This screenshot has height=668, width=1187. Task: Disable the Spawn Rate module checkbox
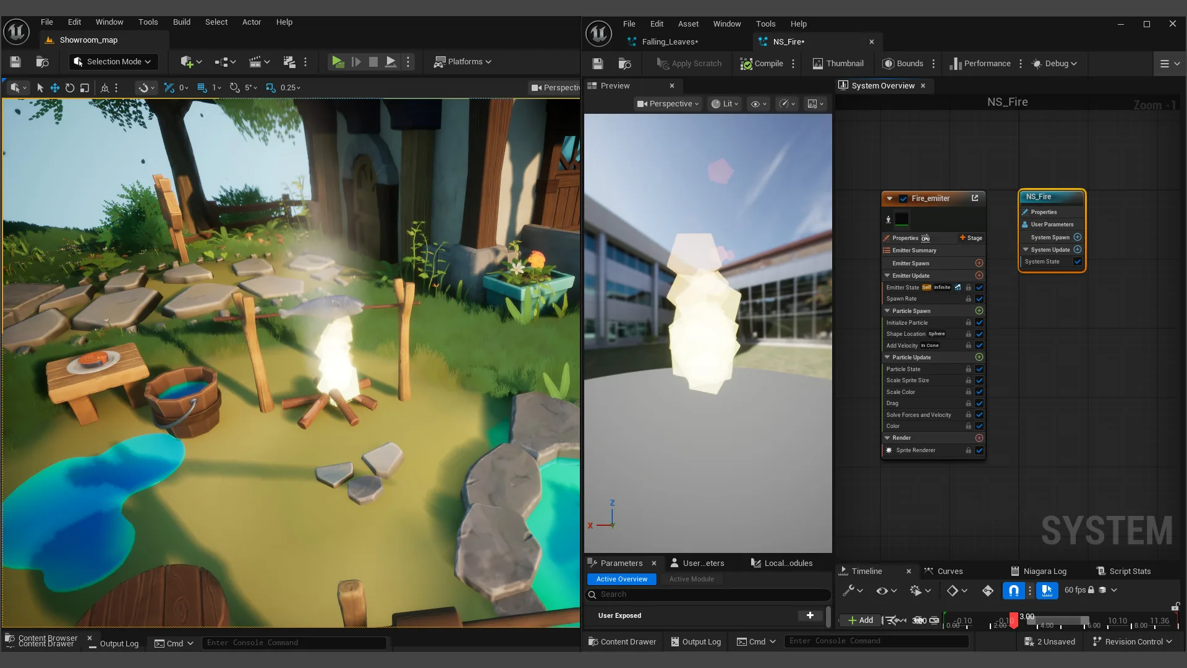tap(979, 299)
